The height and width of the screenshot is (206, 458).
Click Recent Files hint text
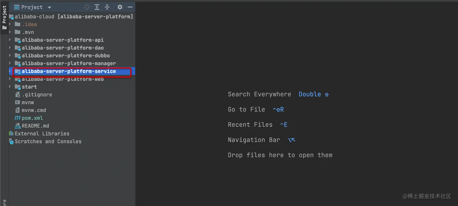pos(250,125)
